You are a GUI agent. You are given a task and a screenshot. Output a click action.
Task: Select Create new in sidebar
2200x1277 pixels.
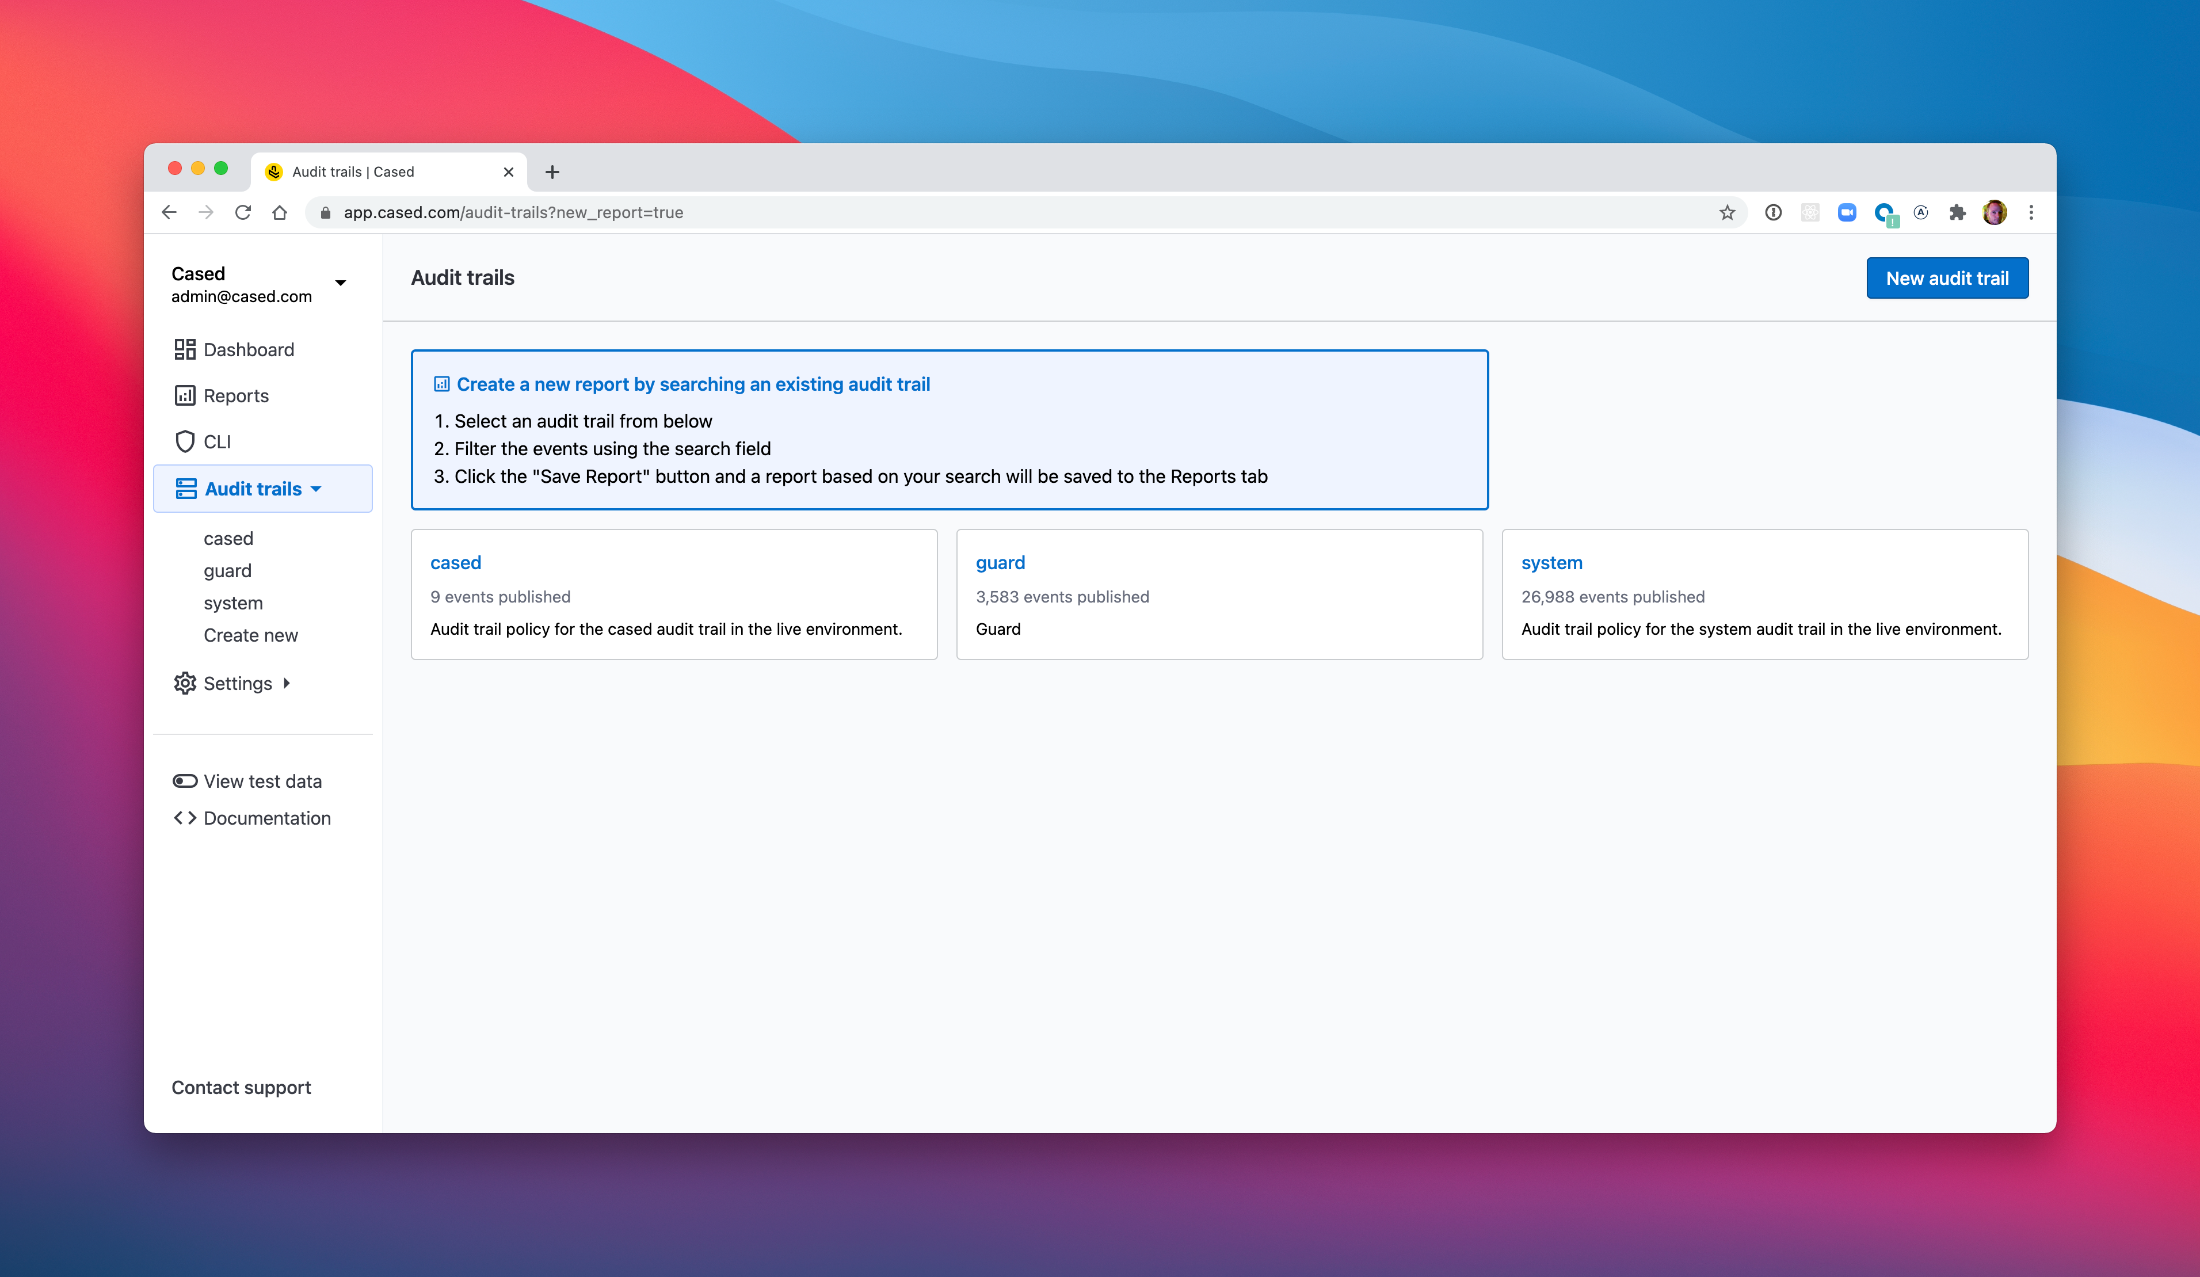(x=250, y=635)
